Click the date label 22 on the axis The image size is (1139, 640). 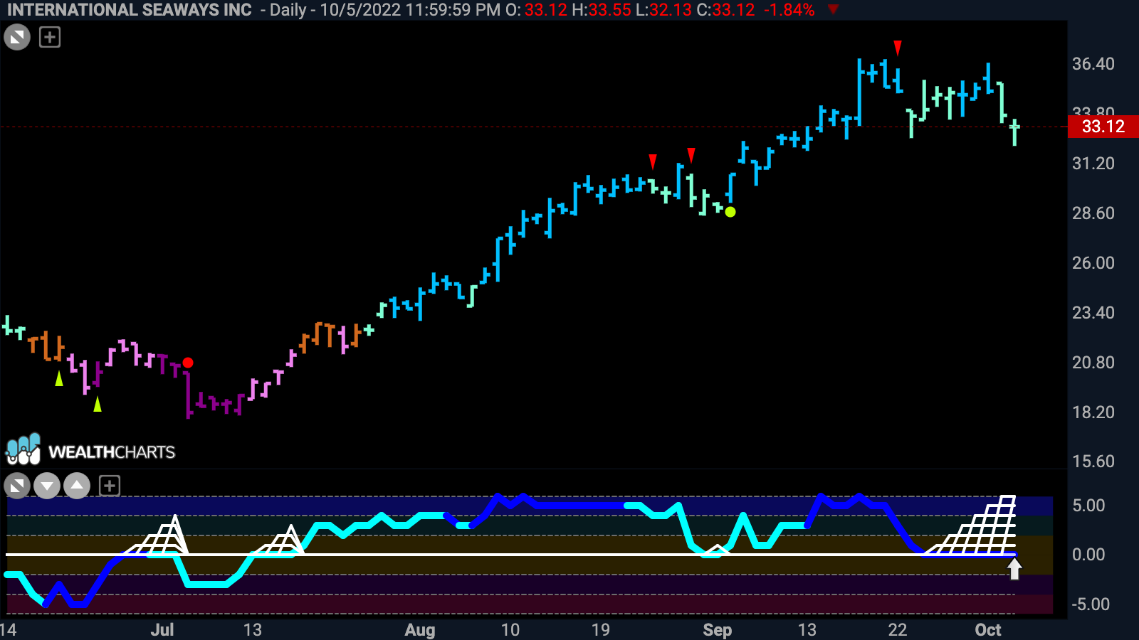pyautogui.click(x=898, y=630)
